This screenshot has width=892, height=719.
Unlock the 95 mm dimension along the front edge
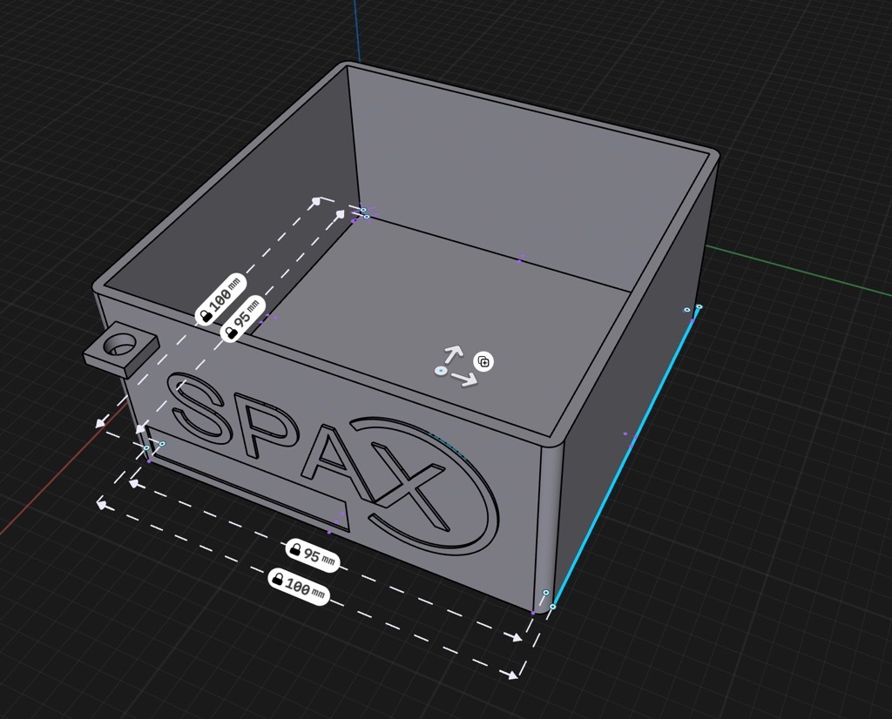point(295,549)
